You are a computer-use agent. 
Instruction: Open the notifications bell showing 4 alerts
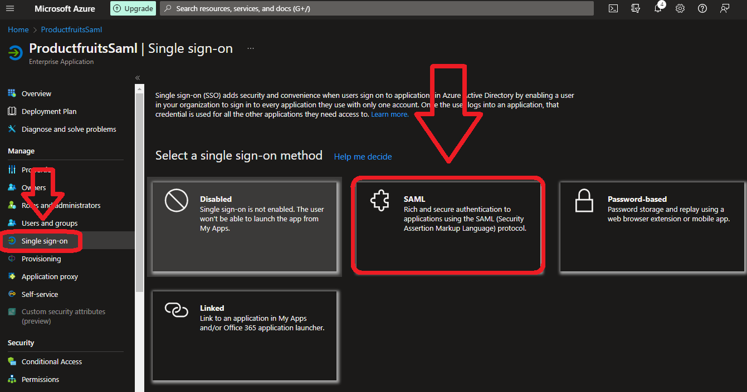(x=658, y=8)
